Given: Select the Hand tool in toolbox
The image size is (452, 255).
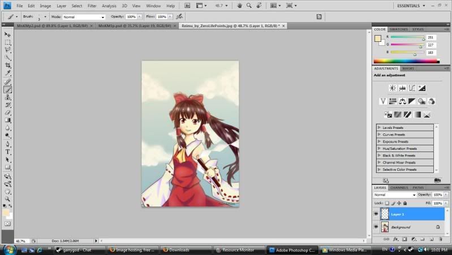Looking at the screenshot, I should (7, 192).
